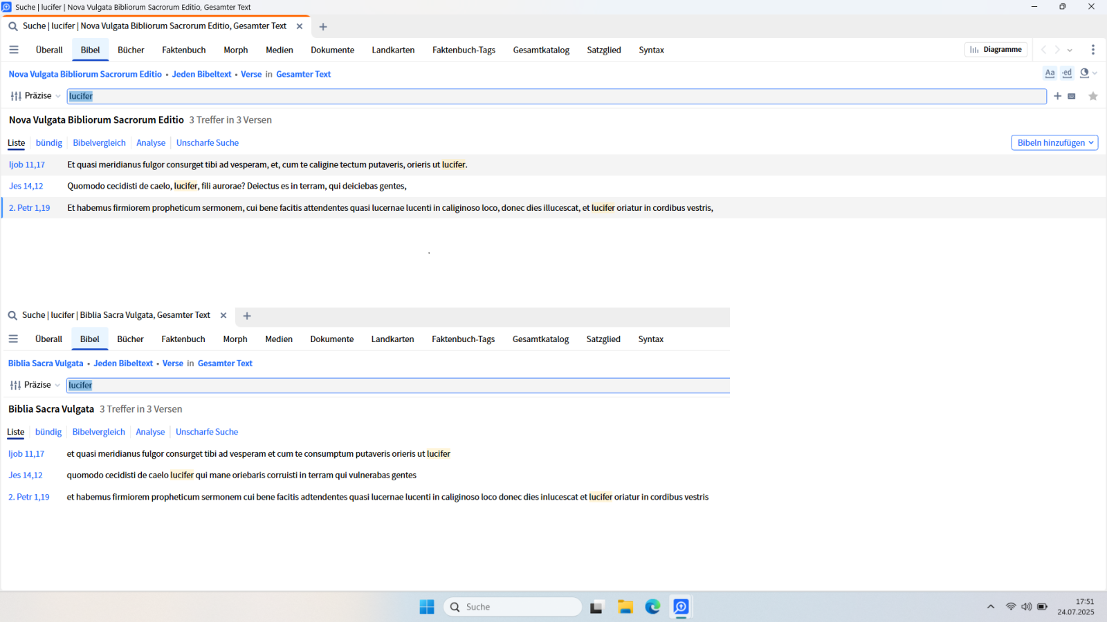Select the Analyse view in the lower panel

point(150,432)
